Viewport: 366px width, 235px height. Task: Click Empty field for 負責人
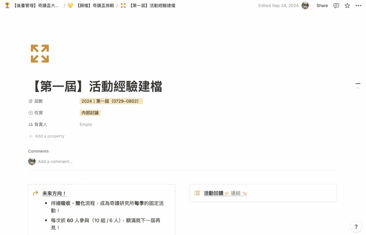click(x=86, y=125)
